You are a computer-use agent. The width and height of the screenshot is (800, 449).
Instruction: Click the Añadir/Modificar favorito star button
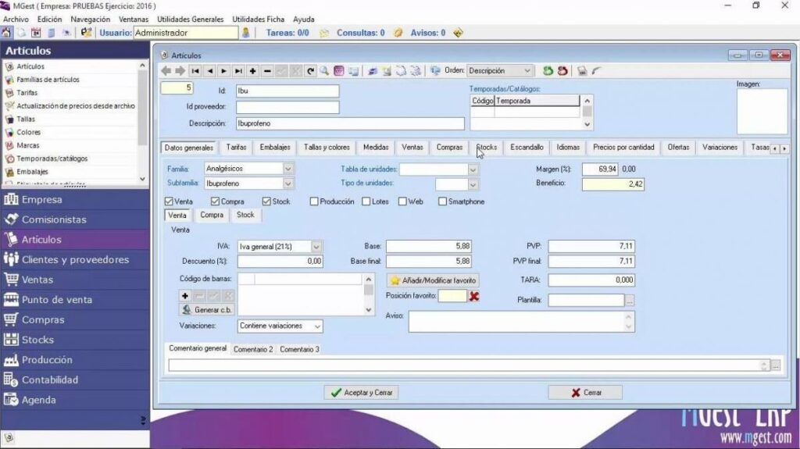(433, 280)
